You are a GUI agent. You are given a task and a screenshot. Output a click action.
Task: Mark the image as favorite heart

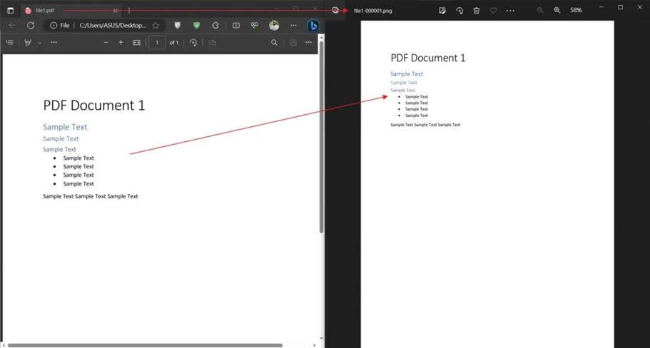493,11
